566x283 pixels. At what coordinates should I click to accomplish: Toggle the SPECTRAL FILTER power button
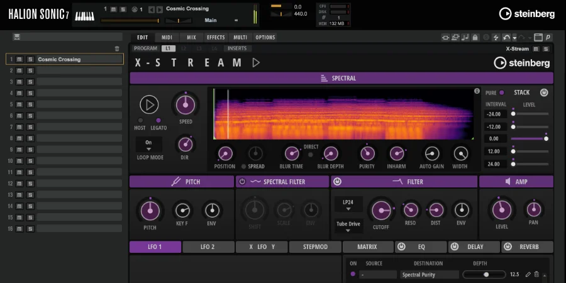[242, 182]
